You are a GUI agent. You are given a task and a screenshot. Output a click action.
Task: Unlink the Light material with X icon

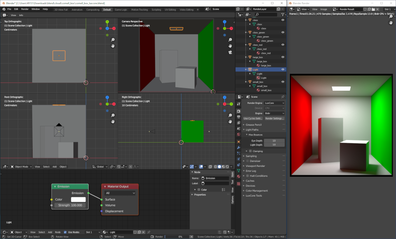[x=143, y=232]
